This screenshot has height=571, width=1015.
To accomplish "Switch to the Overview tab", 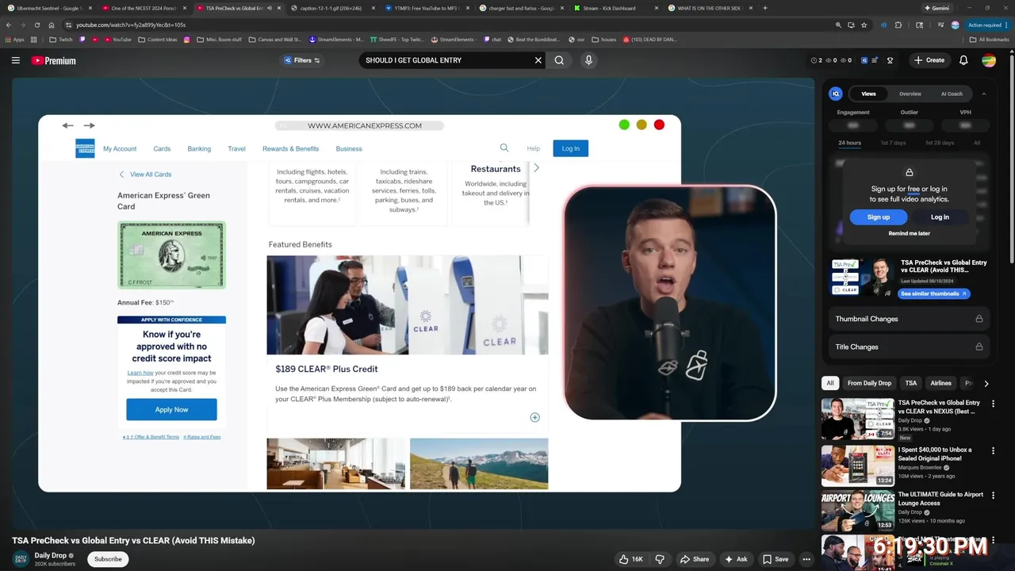I will 910,94.
